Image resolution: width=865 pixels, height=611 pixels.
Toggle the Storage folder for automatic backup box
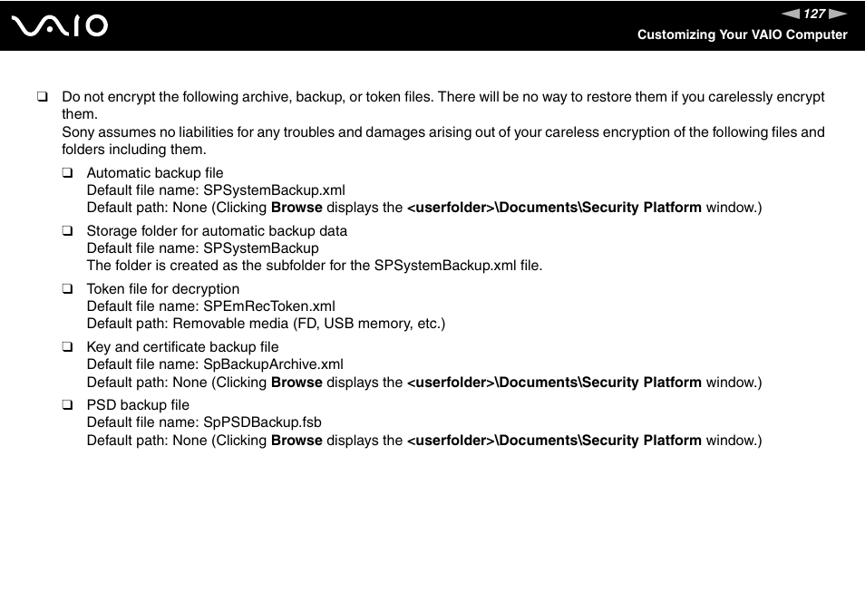(67, 231)
